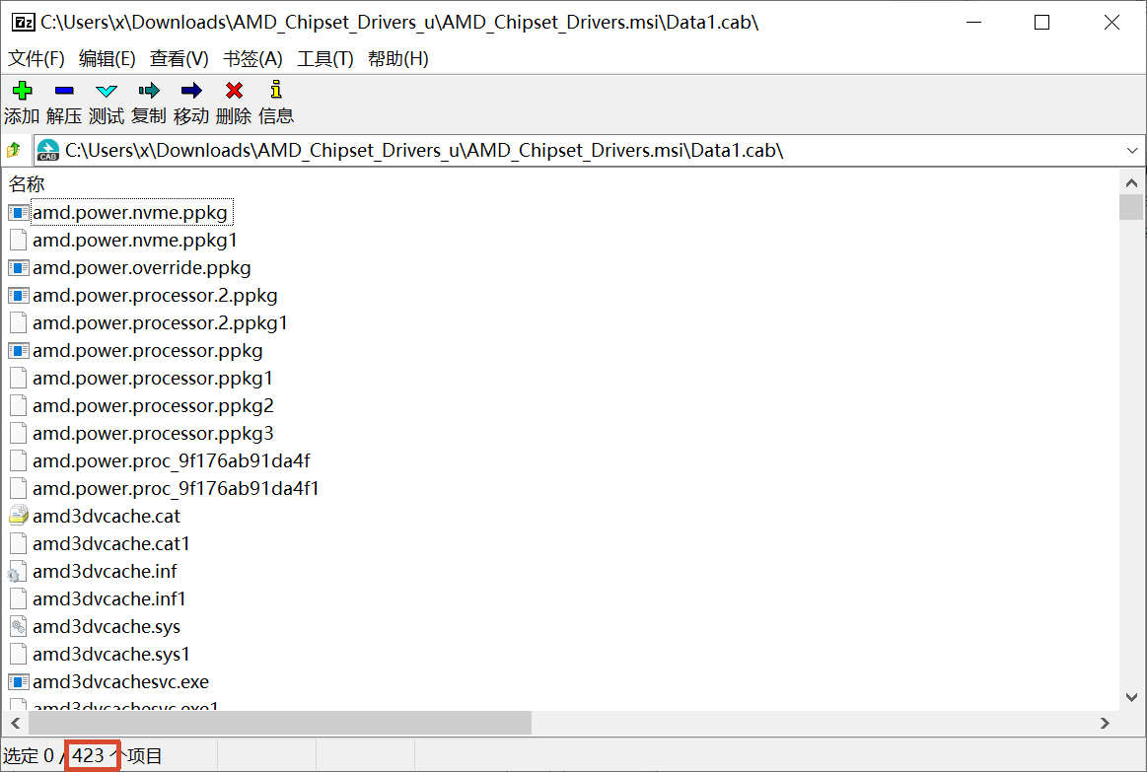Open the Info (信息) toolbar icon
1147x772 pixels.
click(x=276, y=89)
